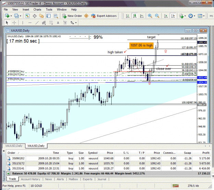Image resolution: width=214 pixels, height=190 pixels.
Task: Open the Account History tab
Action: (x=30, y=179)
